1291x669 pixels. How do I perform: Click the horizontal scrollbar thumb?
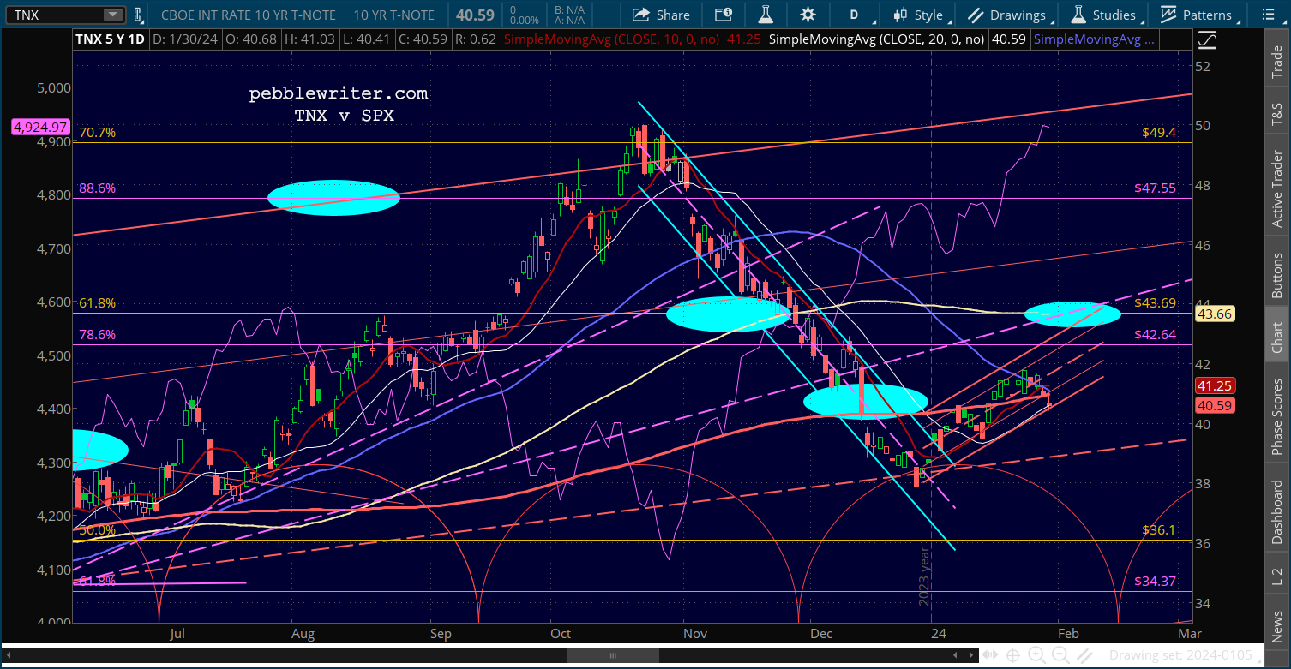tap(612, 655)
